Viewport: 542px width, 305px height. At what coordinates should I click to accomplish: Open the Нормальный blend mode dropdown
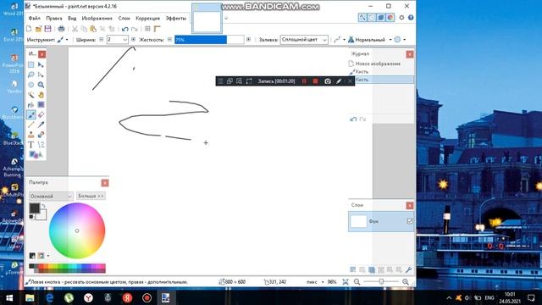pos(370,40)
